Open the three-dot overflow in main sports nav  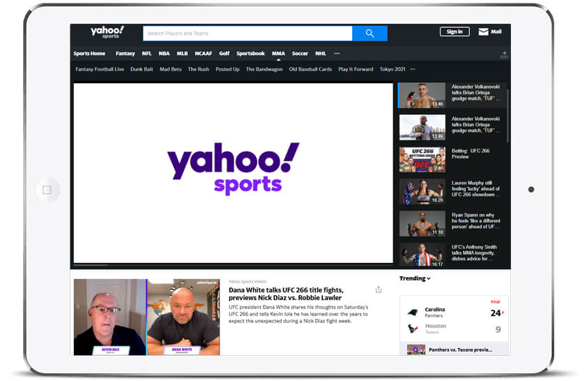337,54
